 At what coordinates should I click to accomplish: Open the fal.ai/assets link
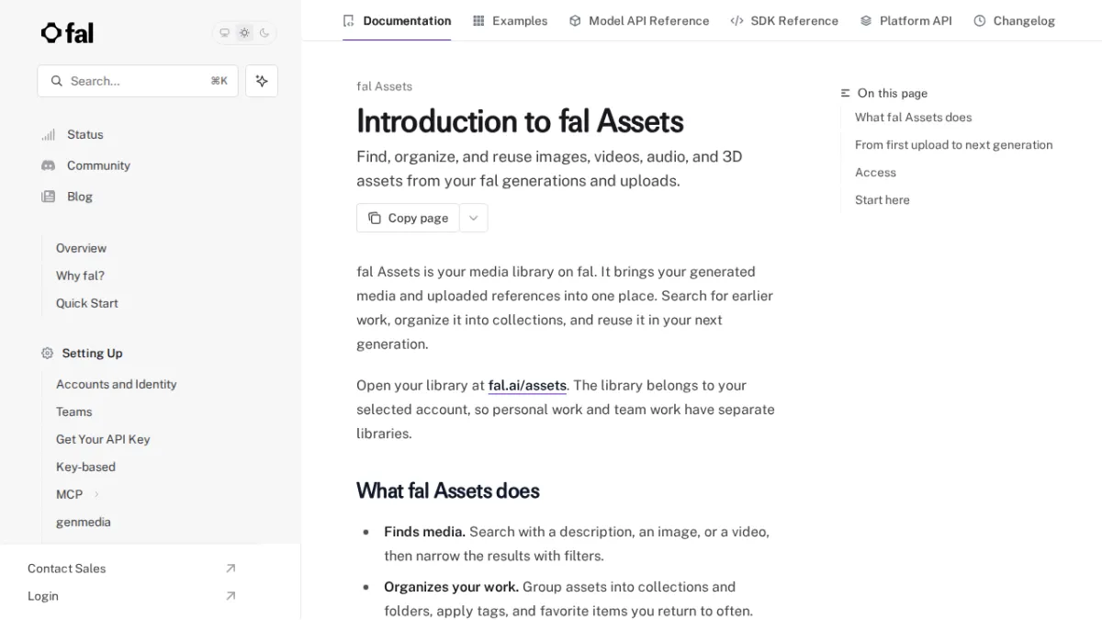[527, 386]
